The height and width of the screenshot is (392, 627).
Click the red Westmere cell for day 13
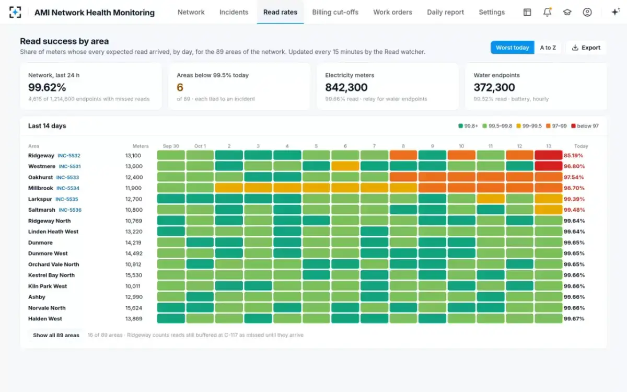tap(548, 166)
